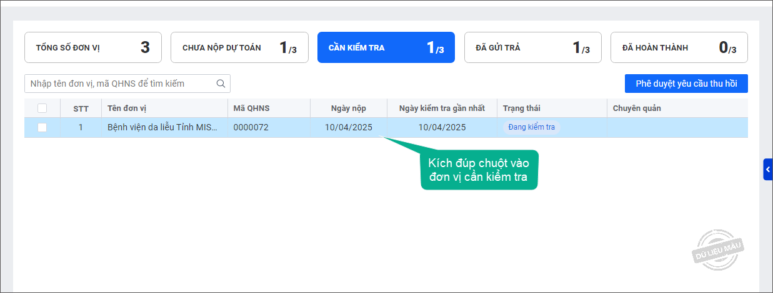Show the ĐÃ HOÀN THÀNH tab

click(679, 48)
